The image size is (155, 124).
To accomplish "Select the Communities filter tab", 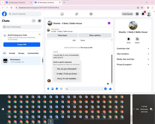I will pos(33,53).
